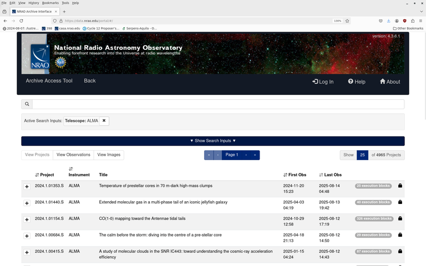The height and width of the screenshot is (266, 426).
Task: Click the search magnifier icon
Action: tap(27, 104)
